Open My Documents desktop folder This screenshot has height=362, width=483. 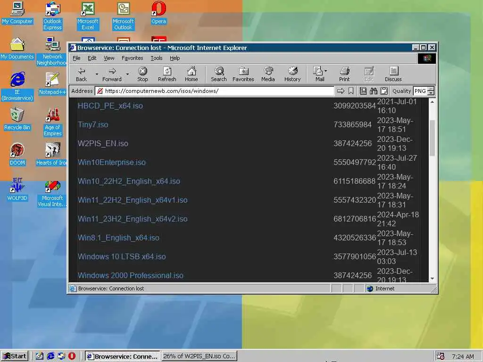coord(17,49)
